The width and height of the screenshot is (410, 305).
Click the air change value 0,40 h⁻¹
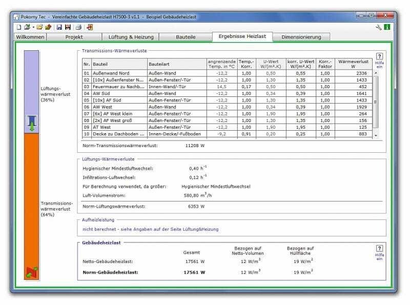(x=198, y=168)
